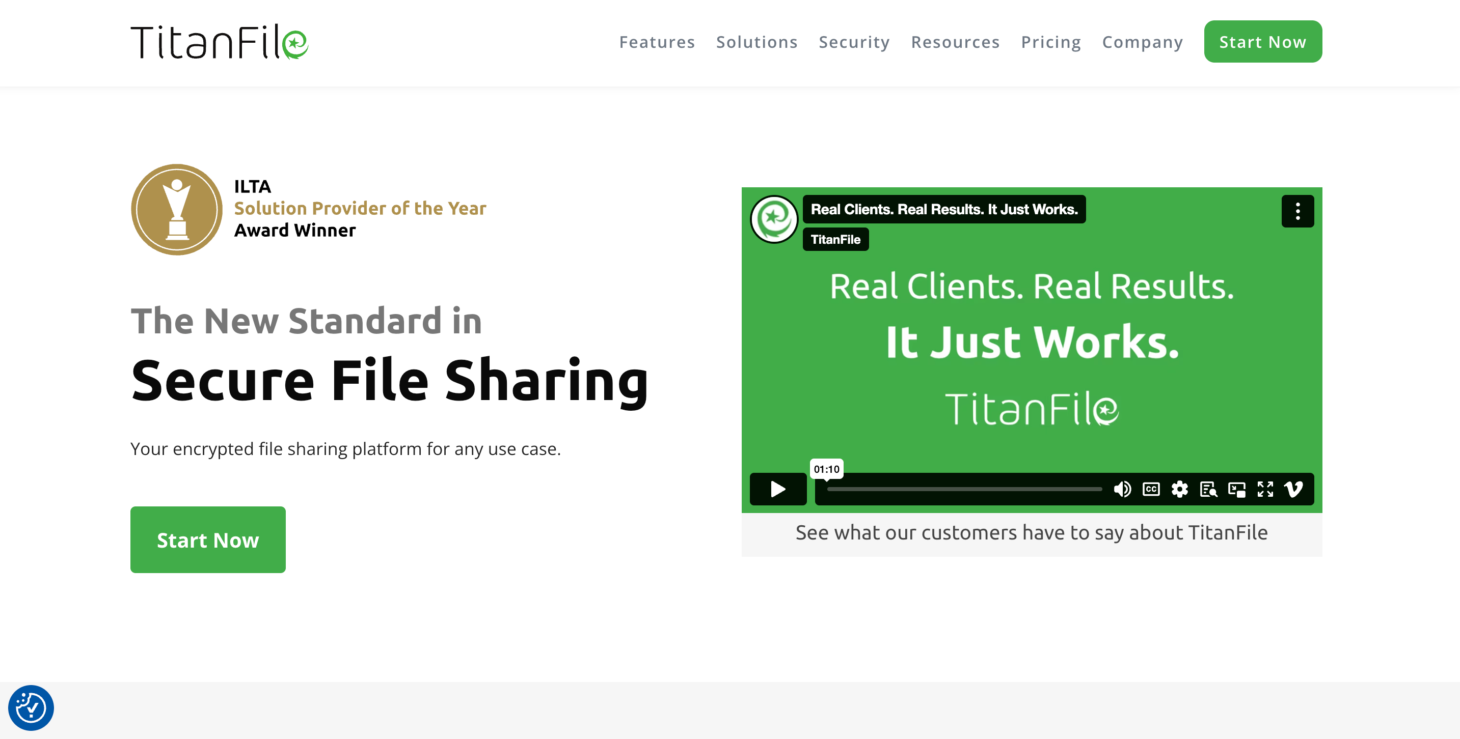The height and width of the screenshot is (739, 1460).
Task: Click TitanFile channel avatar in video
Action: pos(774,219)
